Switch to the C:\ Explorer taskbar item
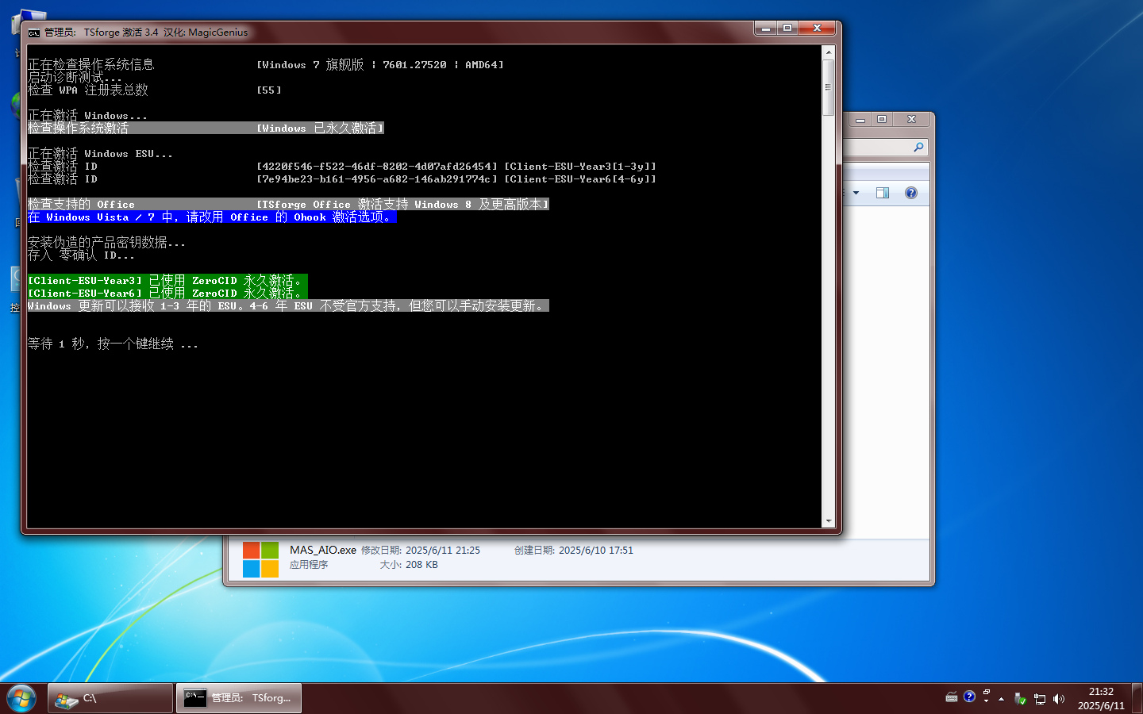This screenshot has width=1143, height=714. [110, 698]
